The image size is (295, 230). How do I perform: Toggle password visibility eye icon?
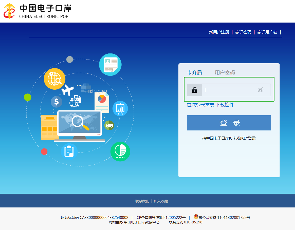[x=260, y=90]
